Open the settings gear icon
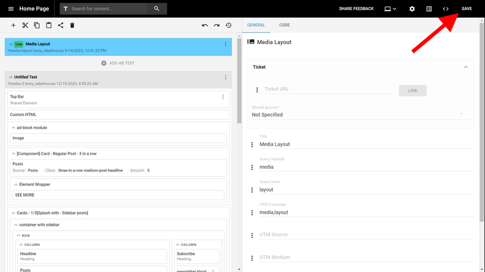This screenshot has width=485, height=272. (412, 9)
